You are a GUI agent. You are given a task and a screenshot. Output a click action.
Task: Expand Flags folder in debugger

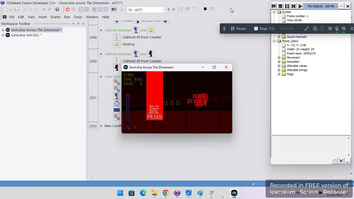279,74
